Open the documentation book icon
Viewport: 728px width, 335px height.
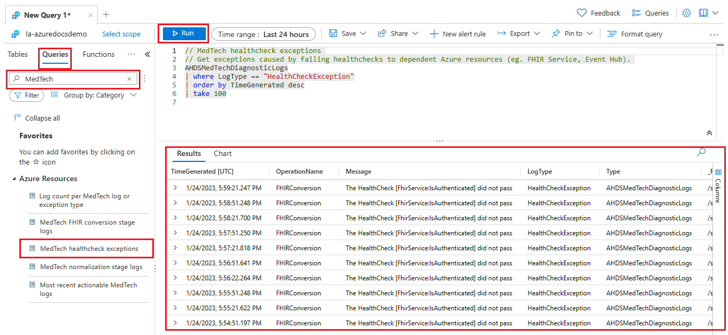click(703, 13)
